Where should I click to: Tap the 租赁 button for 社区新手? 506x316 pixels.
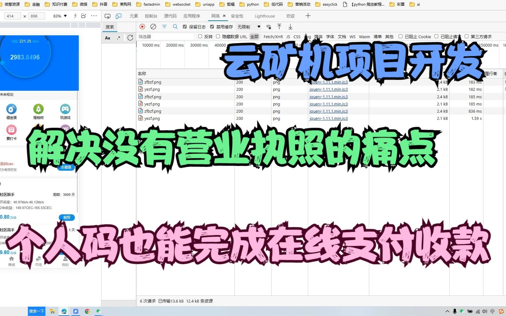pos(67,217)
